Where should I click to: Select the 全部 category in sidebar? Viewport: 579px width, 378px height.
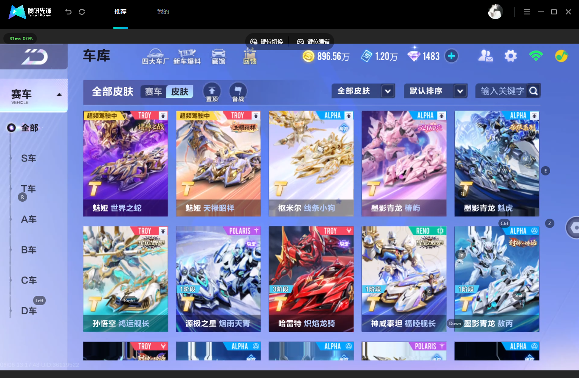point(30,128)
